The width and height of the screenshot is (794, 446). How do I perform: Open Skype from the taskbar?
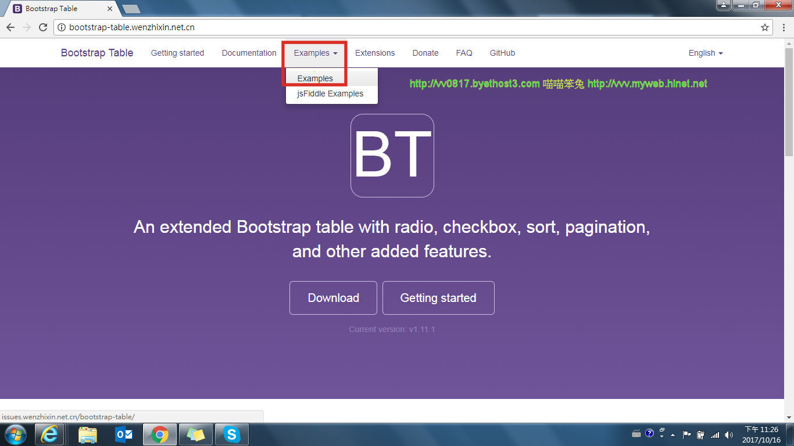pyautogui.click(x=232, y=434)
